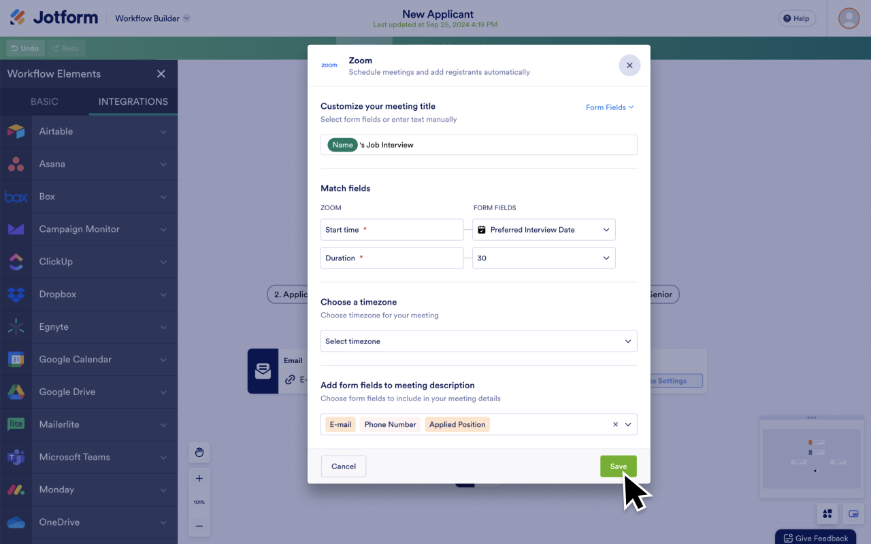Click the Email element envelope icon
Screen dimensions: 871x544
tap(263, 371)
